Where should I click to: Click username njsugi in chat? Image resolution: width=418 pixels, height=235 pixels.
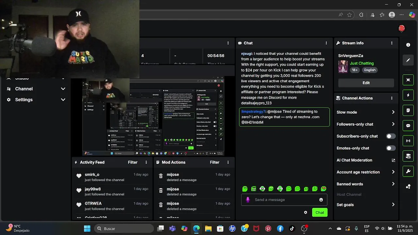247,54
